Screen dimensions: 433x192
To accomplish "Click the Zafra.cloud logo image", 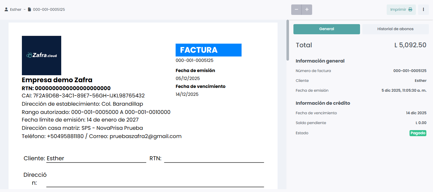I will [x=42, y=56].
